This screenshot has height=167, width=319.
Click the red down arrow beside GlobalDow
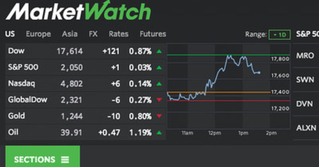coord(159,100)
